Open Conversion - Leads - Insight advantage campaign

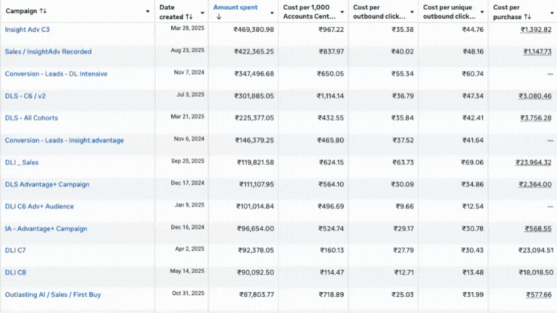tap(64, 140)
